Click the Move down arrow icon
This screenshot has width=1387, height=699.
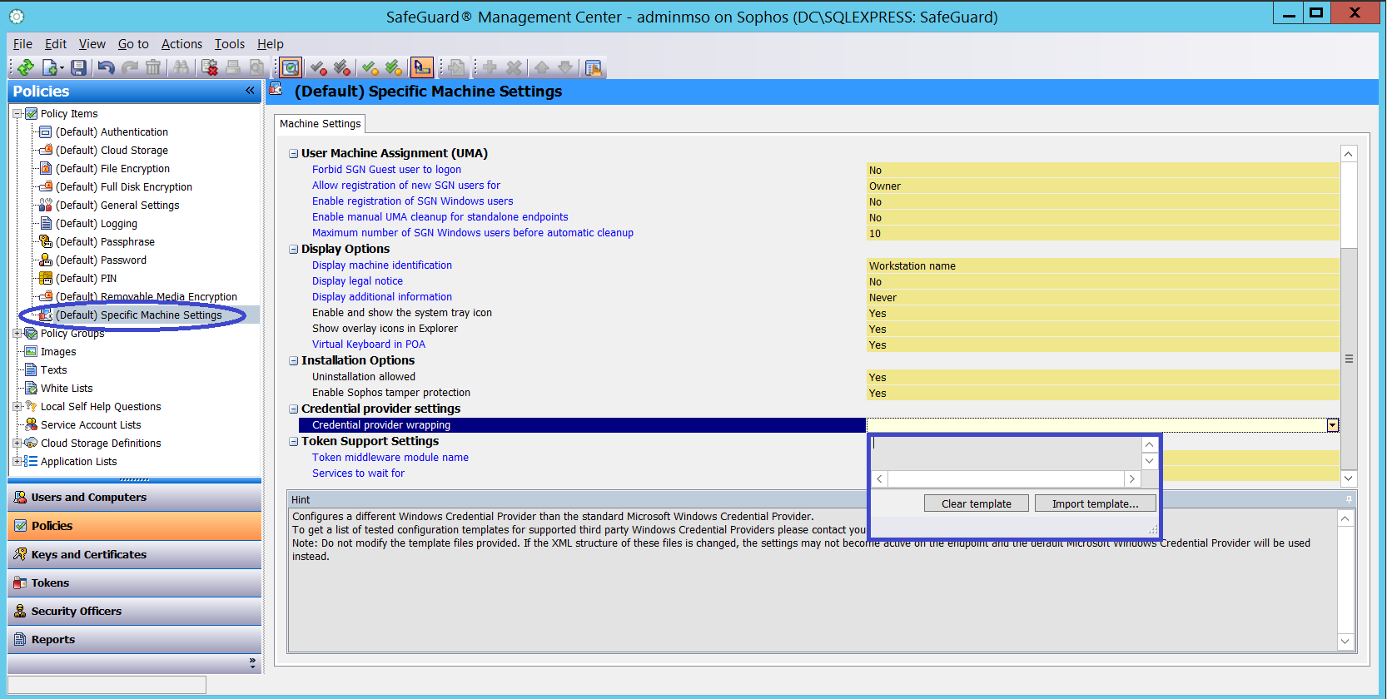coord(565,67)
